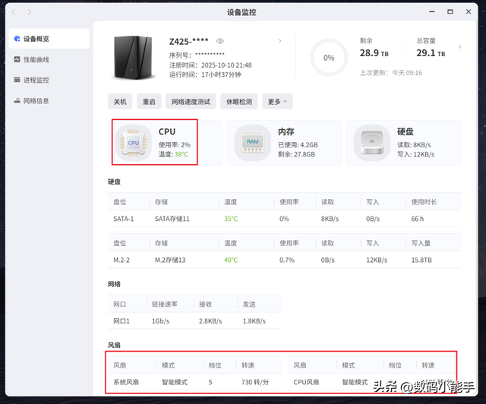Click the 性能曲线 chart icon
The image size is (486, 404).
click(x=17, y=59)
